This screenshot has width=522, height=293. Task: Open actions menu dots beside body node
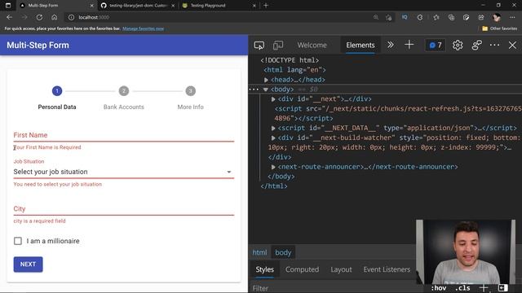(254, 90)
